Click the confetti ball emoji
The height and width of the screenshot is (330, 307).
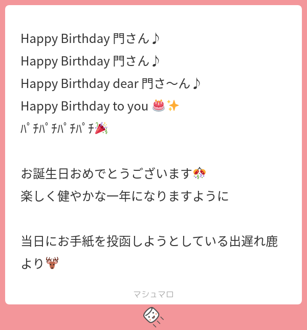point(200,173)
